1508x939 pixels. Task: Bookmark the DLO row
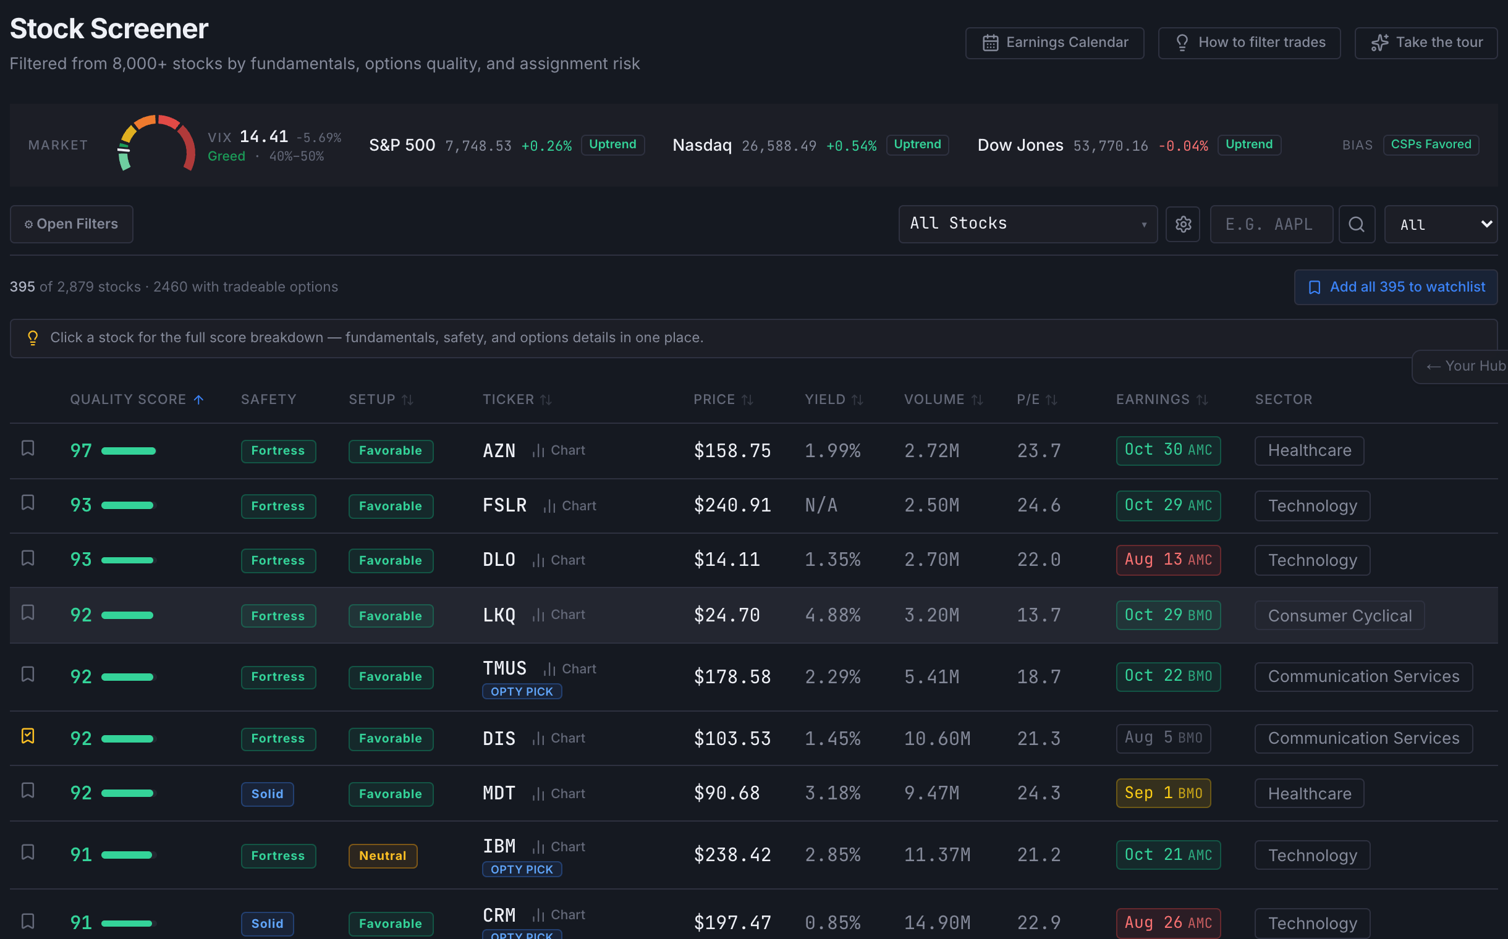pyautogui.click(x=27, y=558)
